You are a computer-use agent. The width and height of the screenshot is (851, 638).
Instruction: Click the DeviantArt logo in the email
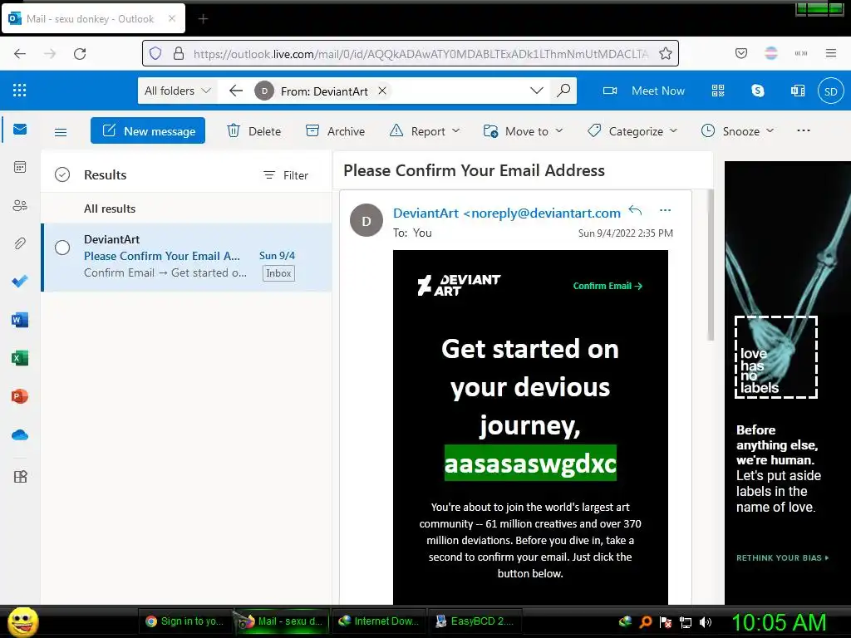click(x=459, y=285)
